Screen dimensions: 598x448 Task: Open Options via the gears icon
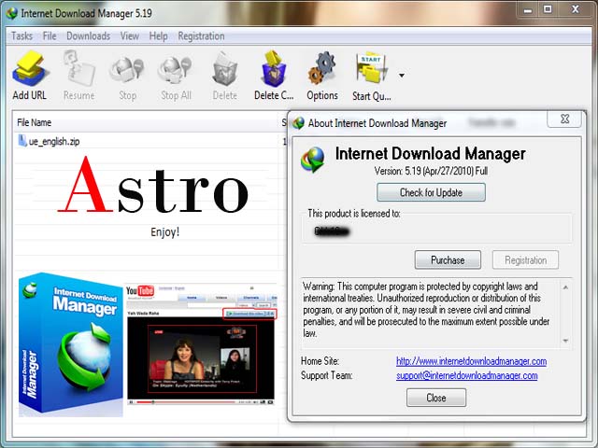click(322, 69)
